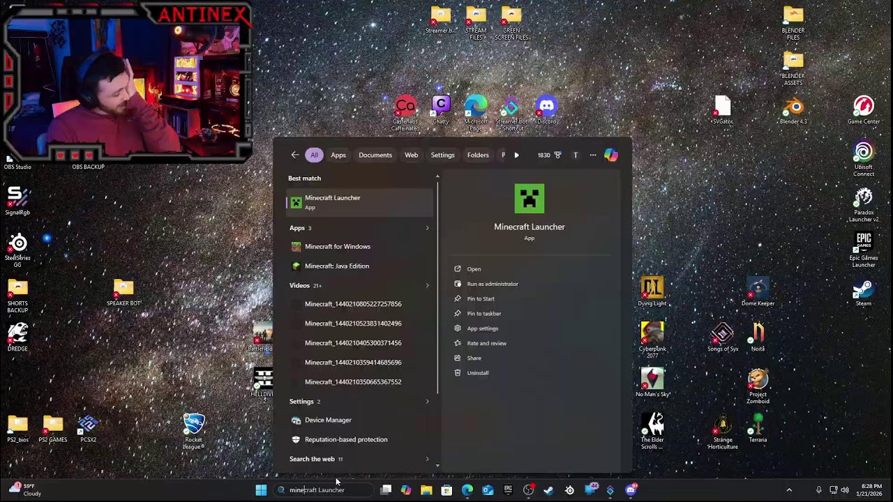Viewport: 893px width, 502px height.
Task: Open Microsoft Store from the taskbar
Action: [x=446, y=490]
